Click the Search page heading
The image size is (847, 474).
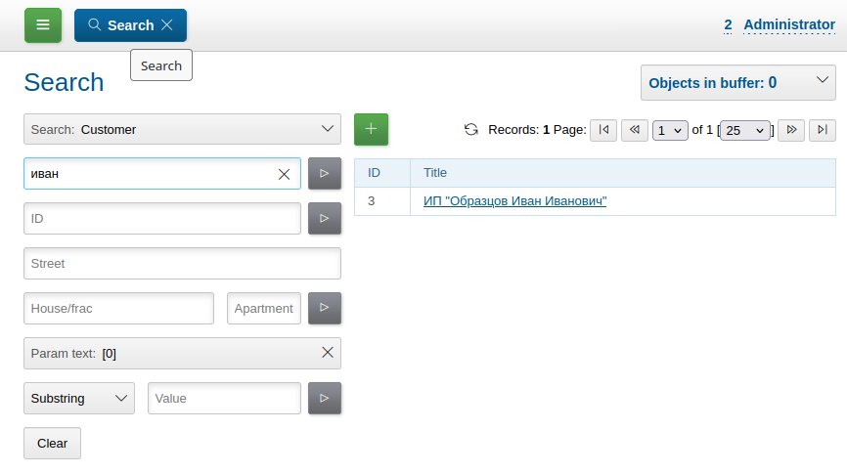point(64,83)
